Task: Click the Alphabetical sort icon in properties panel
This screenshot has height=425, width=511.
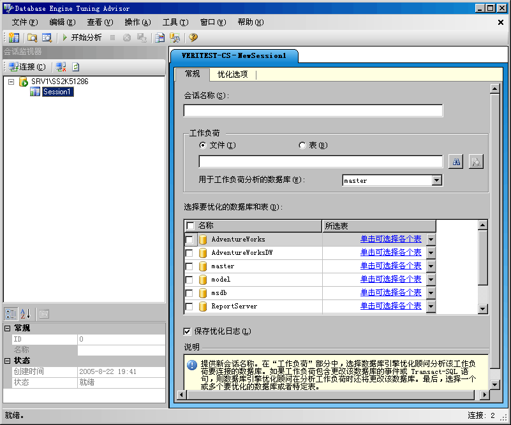Action: pos(26,314)
